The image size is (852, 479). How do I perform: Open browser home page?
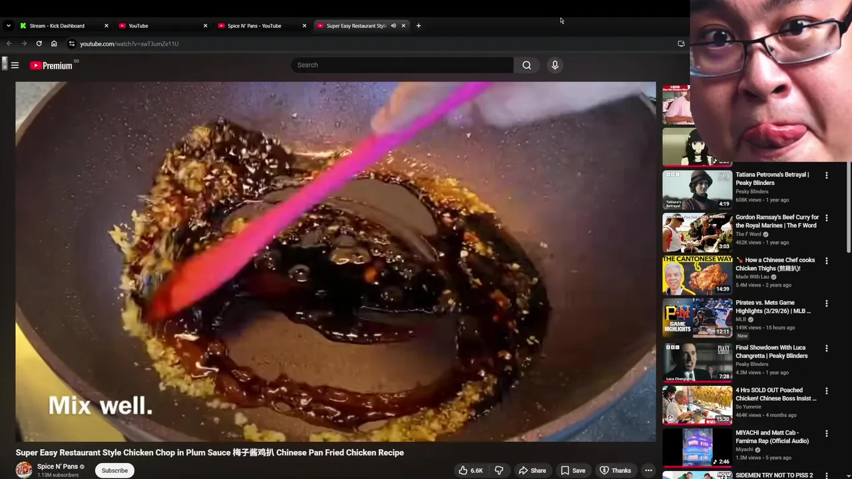coord(54,44)
